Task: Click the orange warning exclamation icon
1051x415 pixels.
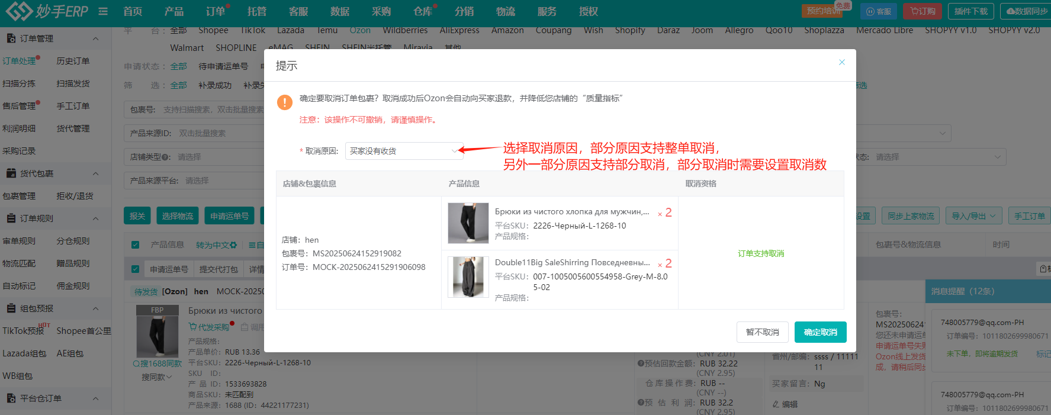Action: click(285, 102)
